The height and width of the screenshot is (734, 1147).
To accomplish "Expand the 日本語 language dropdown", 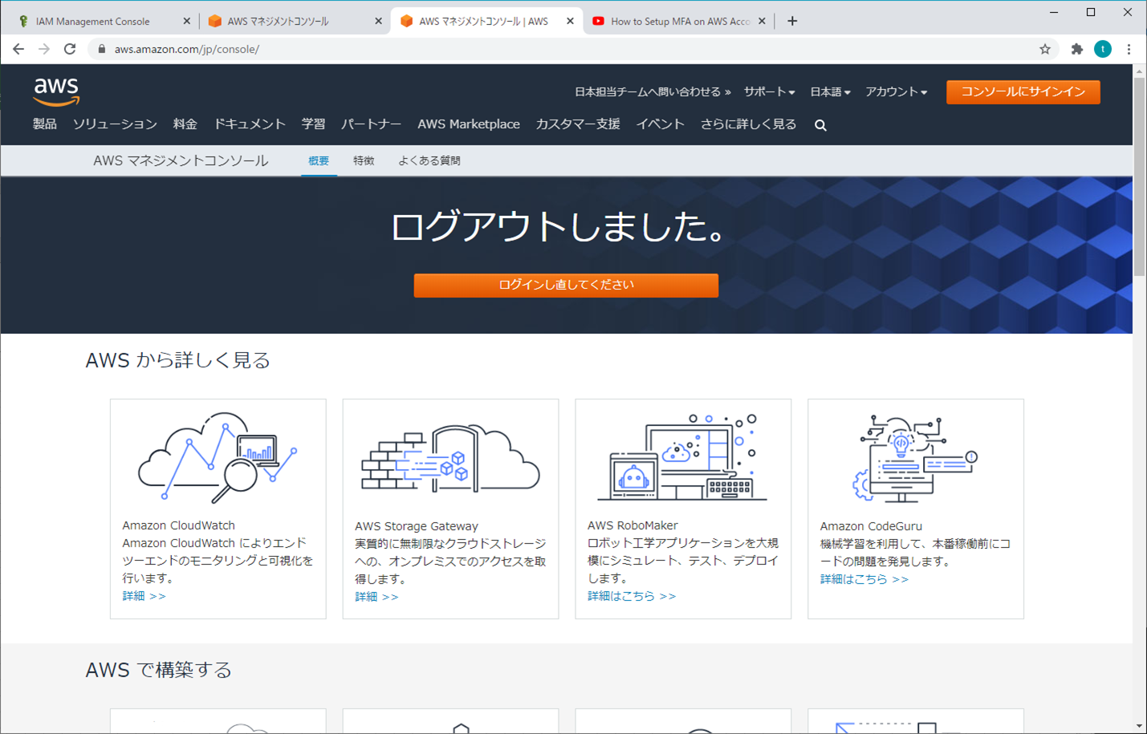I will coord(830,91).
